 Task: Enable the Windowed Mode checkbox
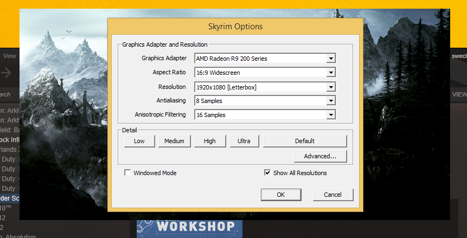(x=127, y=173)
